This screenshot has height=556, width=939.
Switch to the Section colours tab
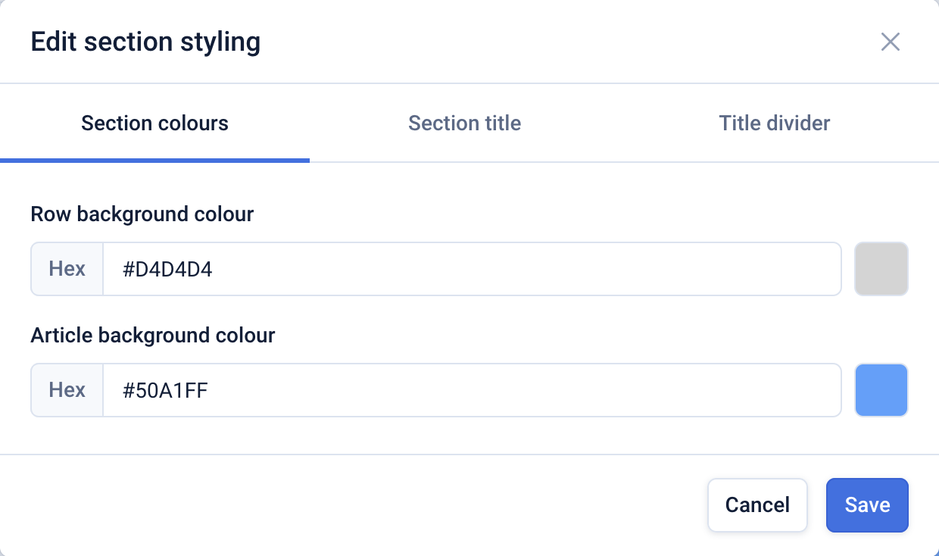pos(154,123)
